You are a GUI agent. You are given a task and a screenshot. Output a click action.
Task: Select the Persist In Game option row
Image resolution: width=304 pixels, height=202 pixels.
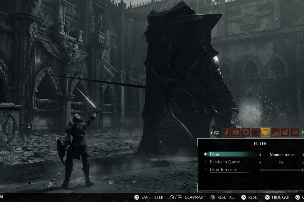click(253, 162)
